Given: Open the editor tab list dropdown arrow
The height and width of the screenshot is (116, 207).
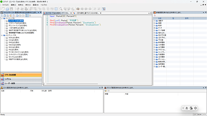Looking at the screenshot, I should click(x=149, y=13).
